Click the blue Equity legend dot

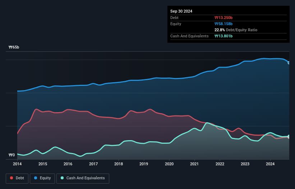(x=36, y=178)
